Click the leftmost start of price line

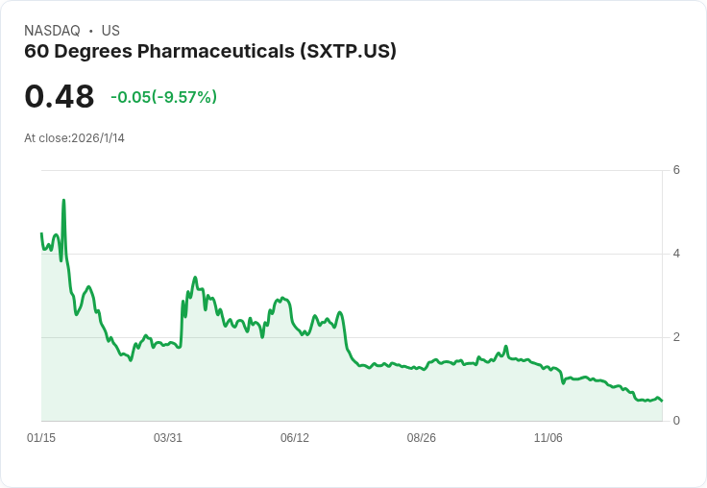41,233
